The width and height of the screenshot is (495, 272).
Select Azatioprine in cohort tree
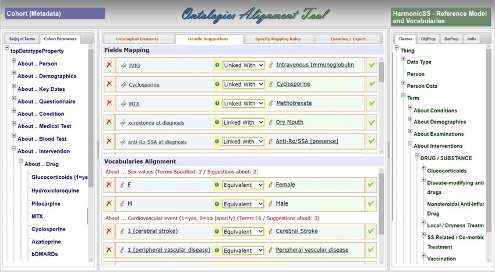[x=46, y=242]
